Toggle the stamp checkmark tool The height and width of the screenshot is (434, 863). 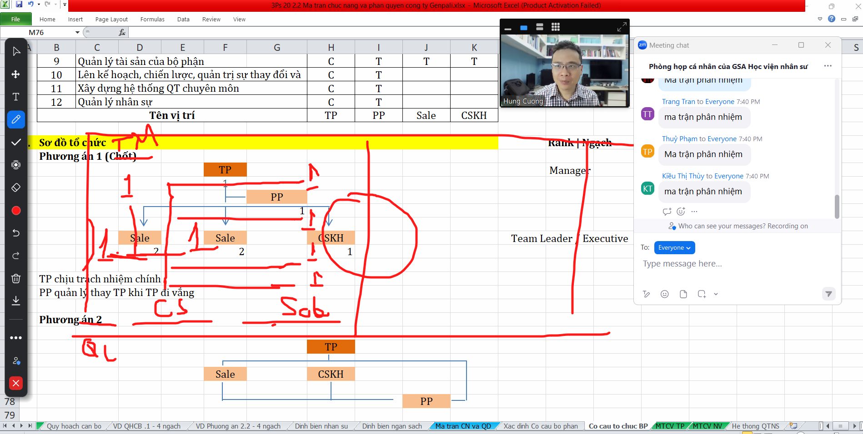[16, 142]
